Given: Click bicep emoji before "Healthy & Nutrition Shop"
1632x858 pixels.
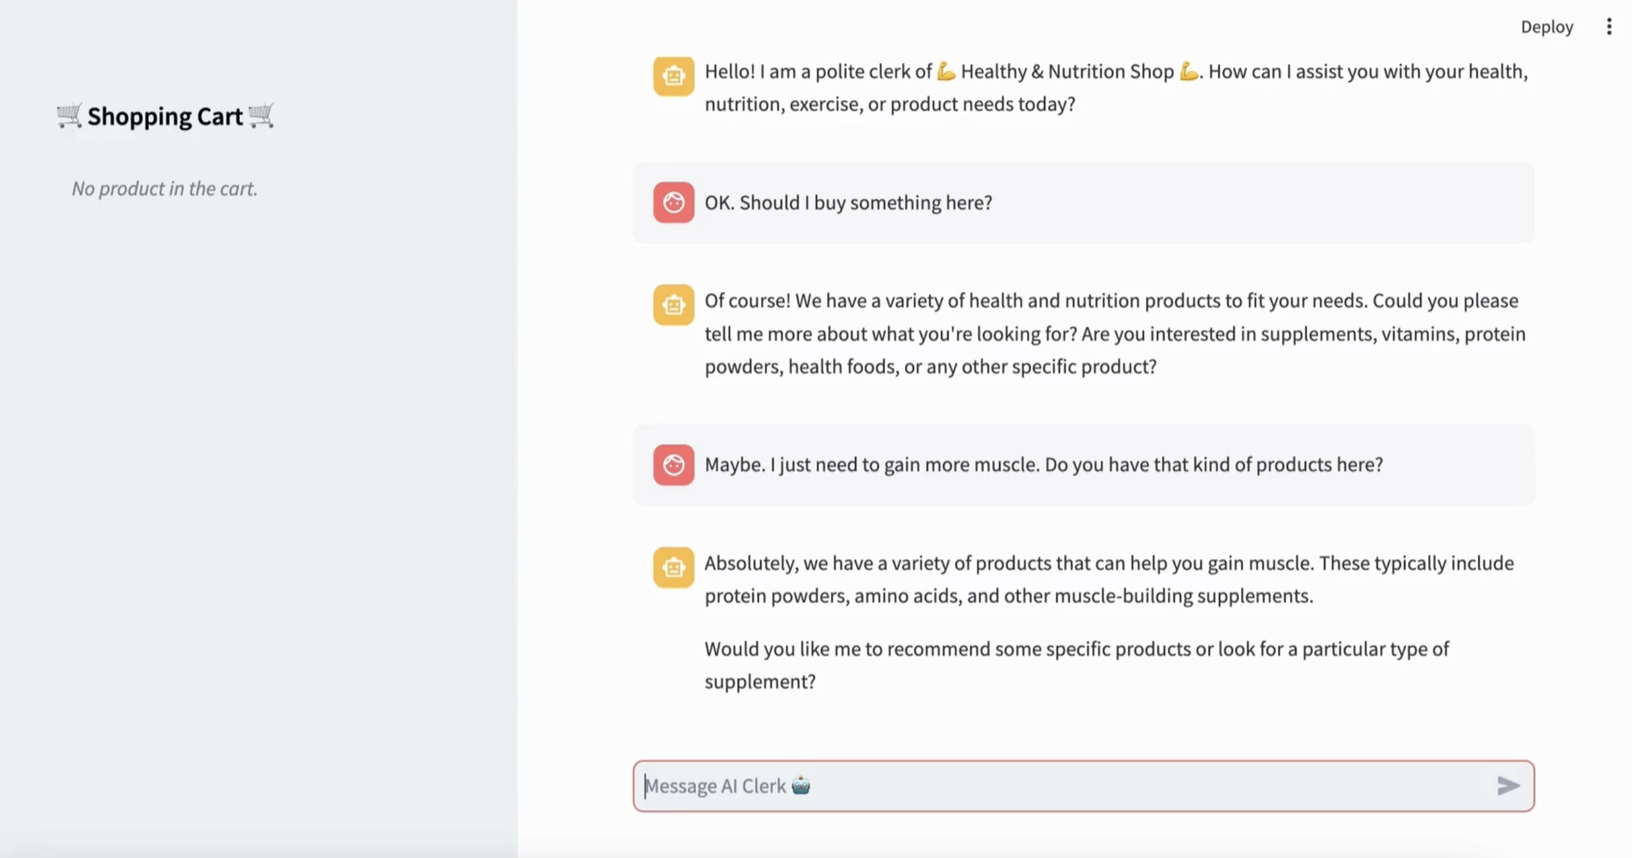Looking at the screenshot, I should 946,71.
